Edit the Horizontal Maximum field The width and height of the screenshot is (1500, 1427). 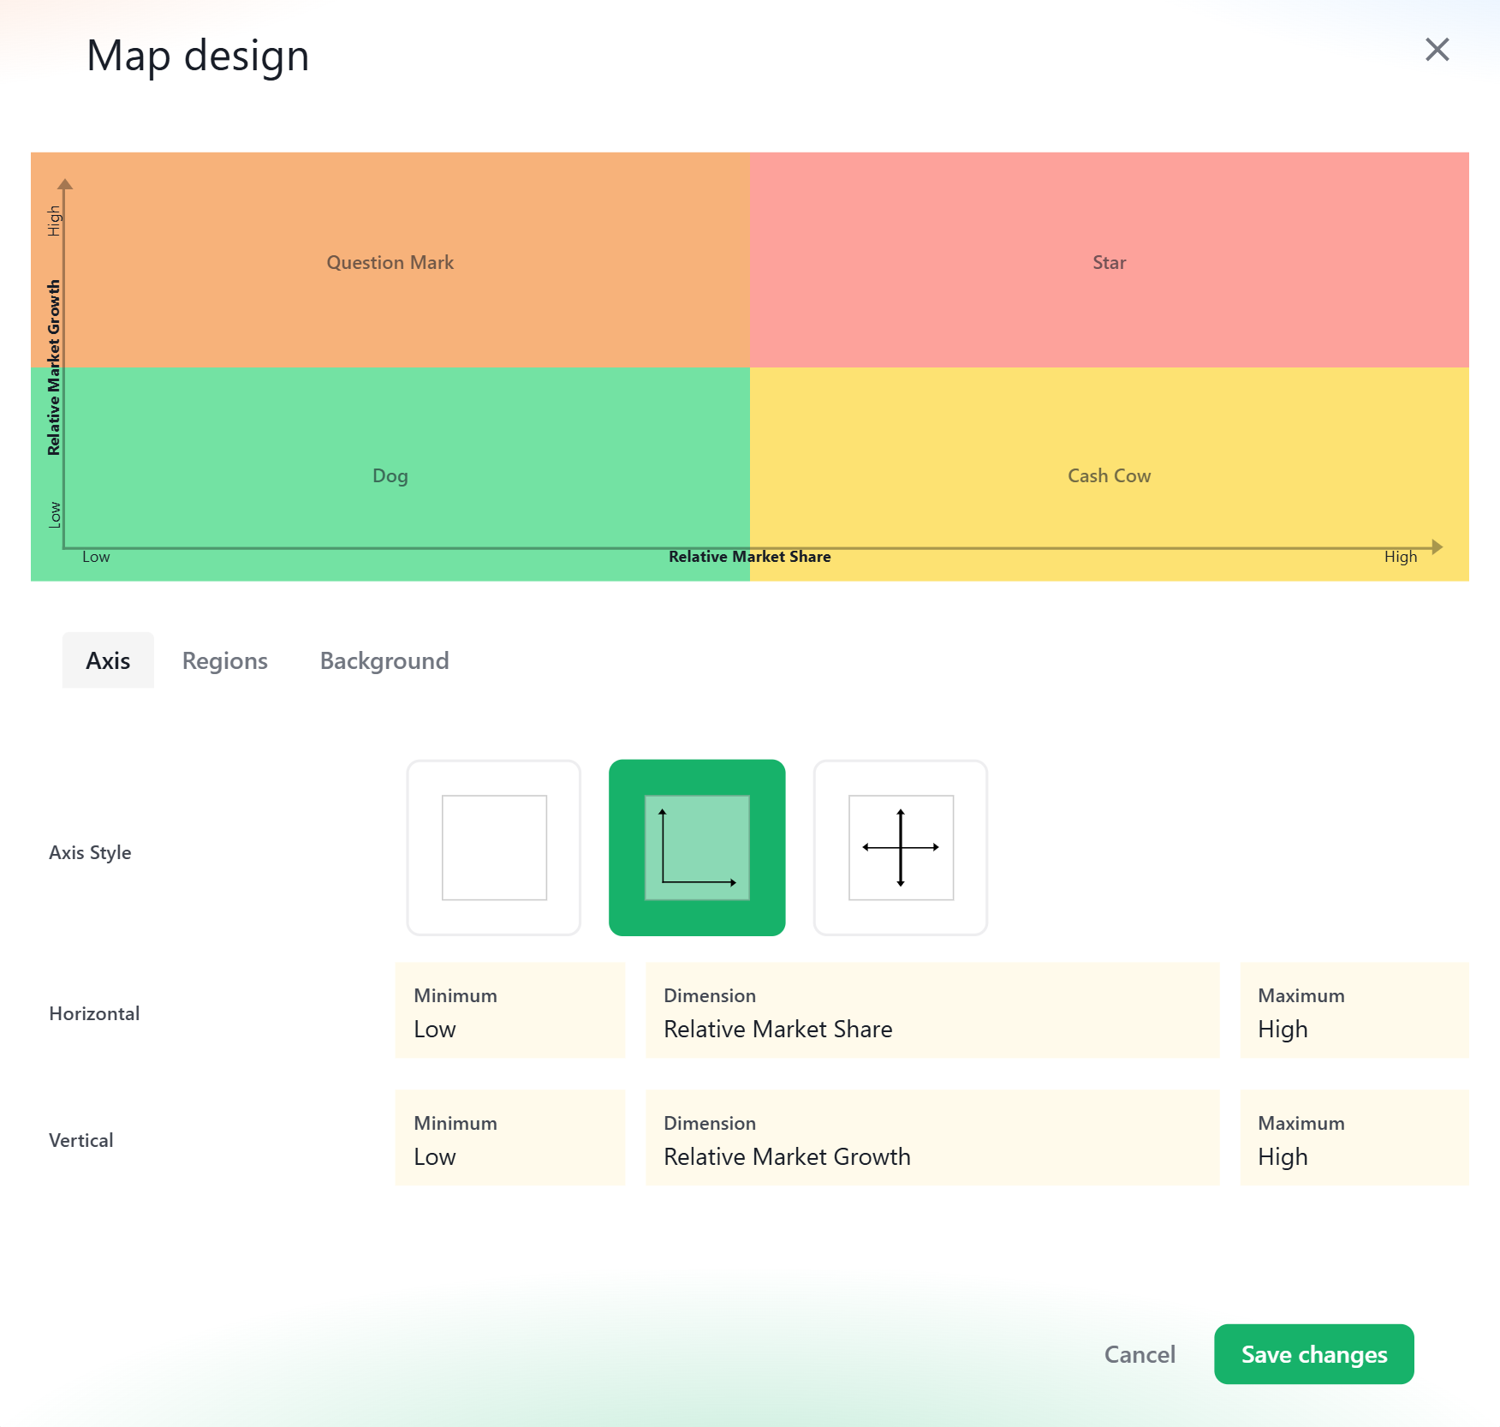coord(1354,1011)
